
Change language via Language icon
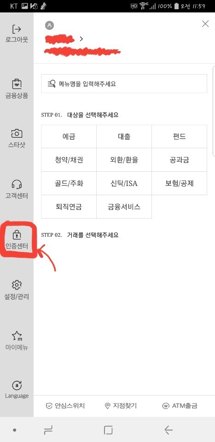[17, 385]
